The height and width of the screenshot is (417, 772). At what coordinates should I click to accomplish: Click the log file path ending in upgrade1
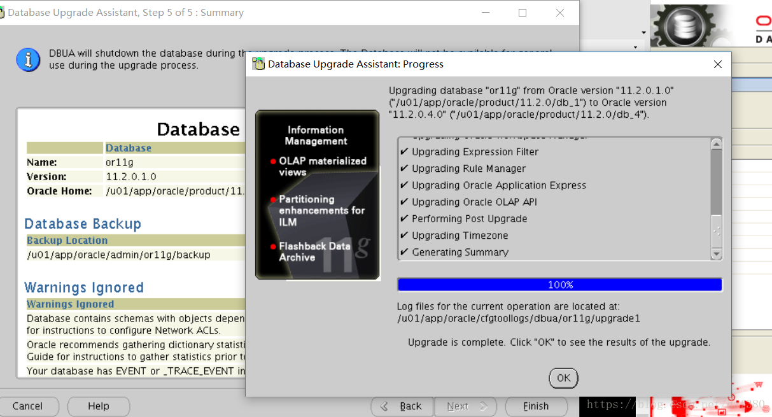518,318
